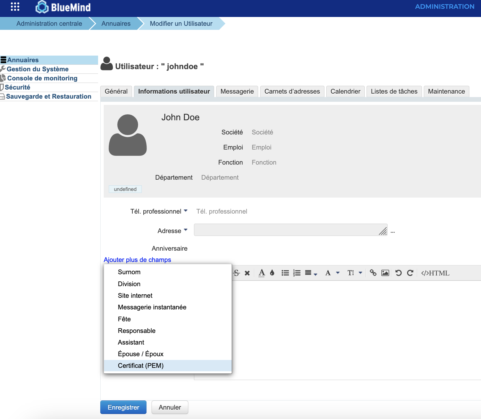The width and height of the screenshot is (481, 419).
Task: Click the Enregistrer button
Action: [x=123, y=407]
